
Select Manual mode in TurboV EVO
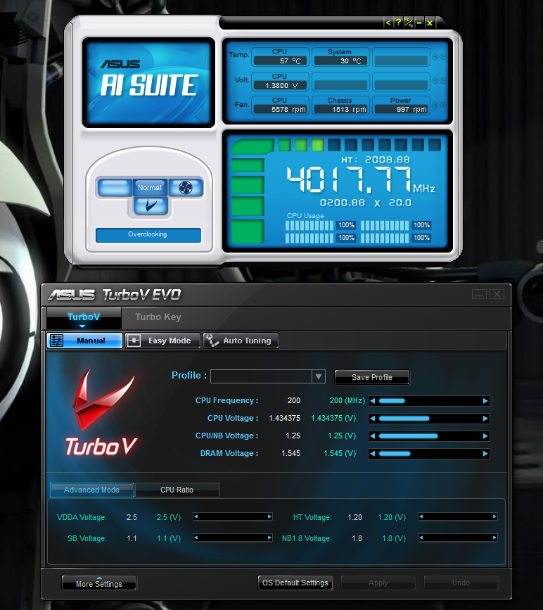click(85, 341)
